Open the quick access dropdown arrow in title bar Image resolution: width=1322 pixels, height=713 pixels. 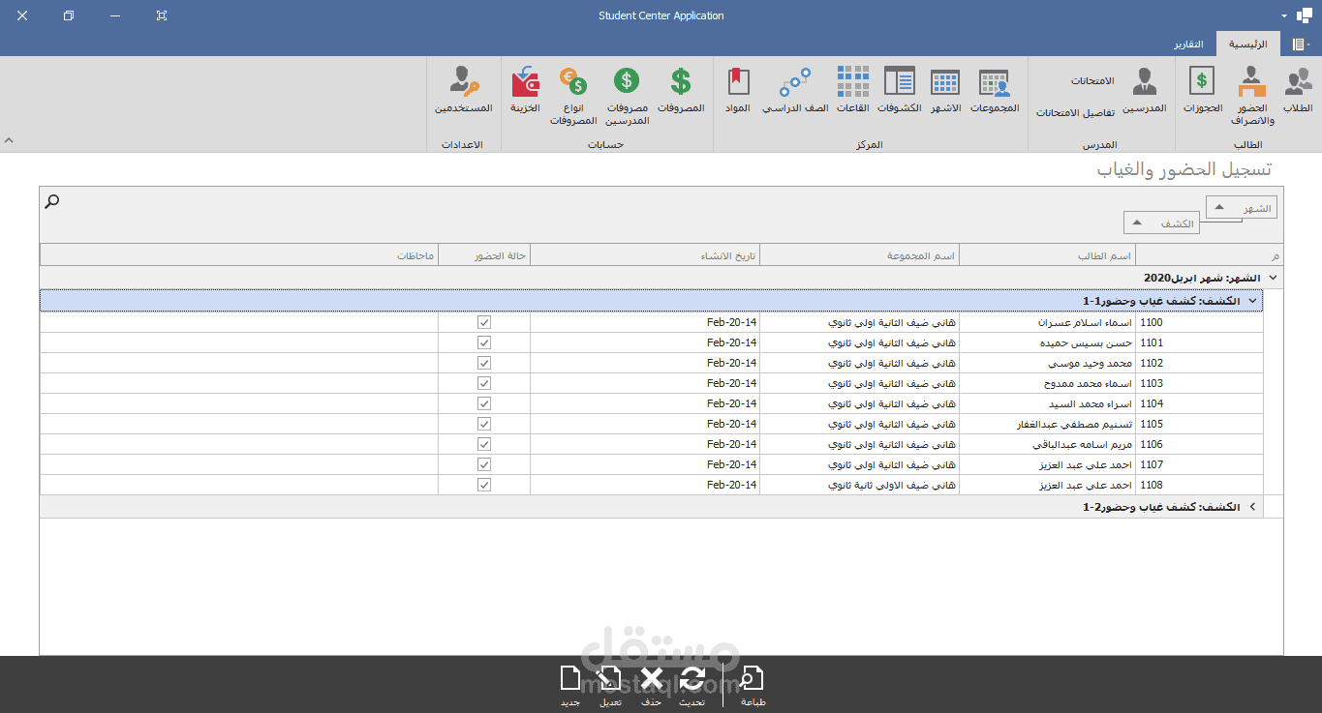tap(1285, 16)
